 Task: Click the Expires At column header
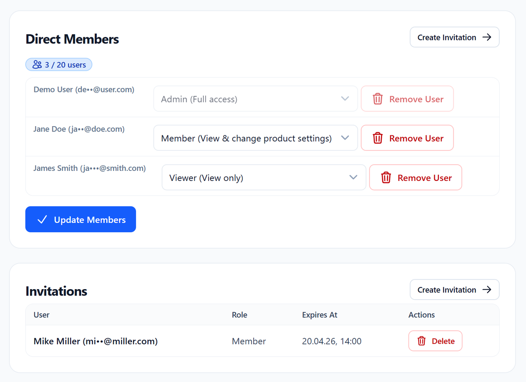(320, 315)
